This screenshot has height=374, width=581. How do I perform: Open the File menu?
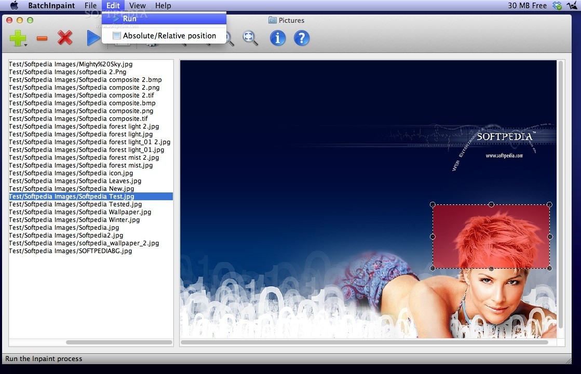[91, 6]
